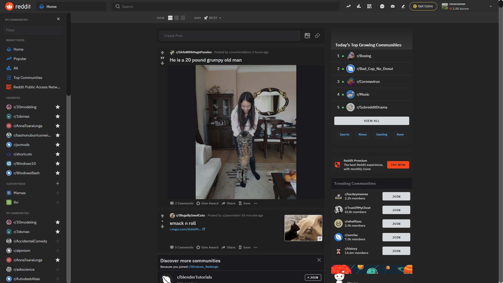The height and width of the screenshot is (283, 503).
Task: Open the Popular feed in sidebar
Action: (20, 59)
